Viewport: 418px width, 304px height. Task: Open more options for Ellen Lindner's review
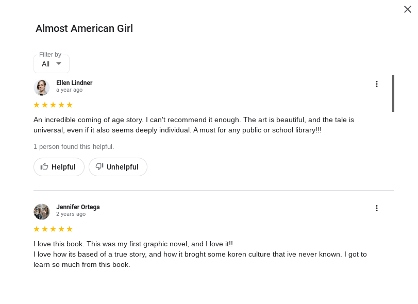click(377, 84)
